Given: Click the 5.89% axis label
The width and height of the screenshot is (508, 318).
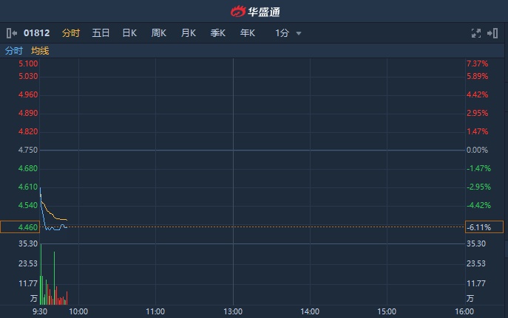Looking at the screenshot, I should (477, 76).
